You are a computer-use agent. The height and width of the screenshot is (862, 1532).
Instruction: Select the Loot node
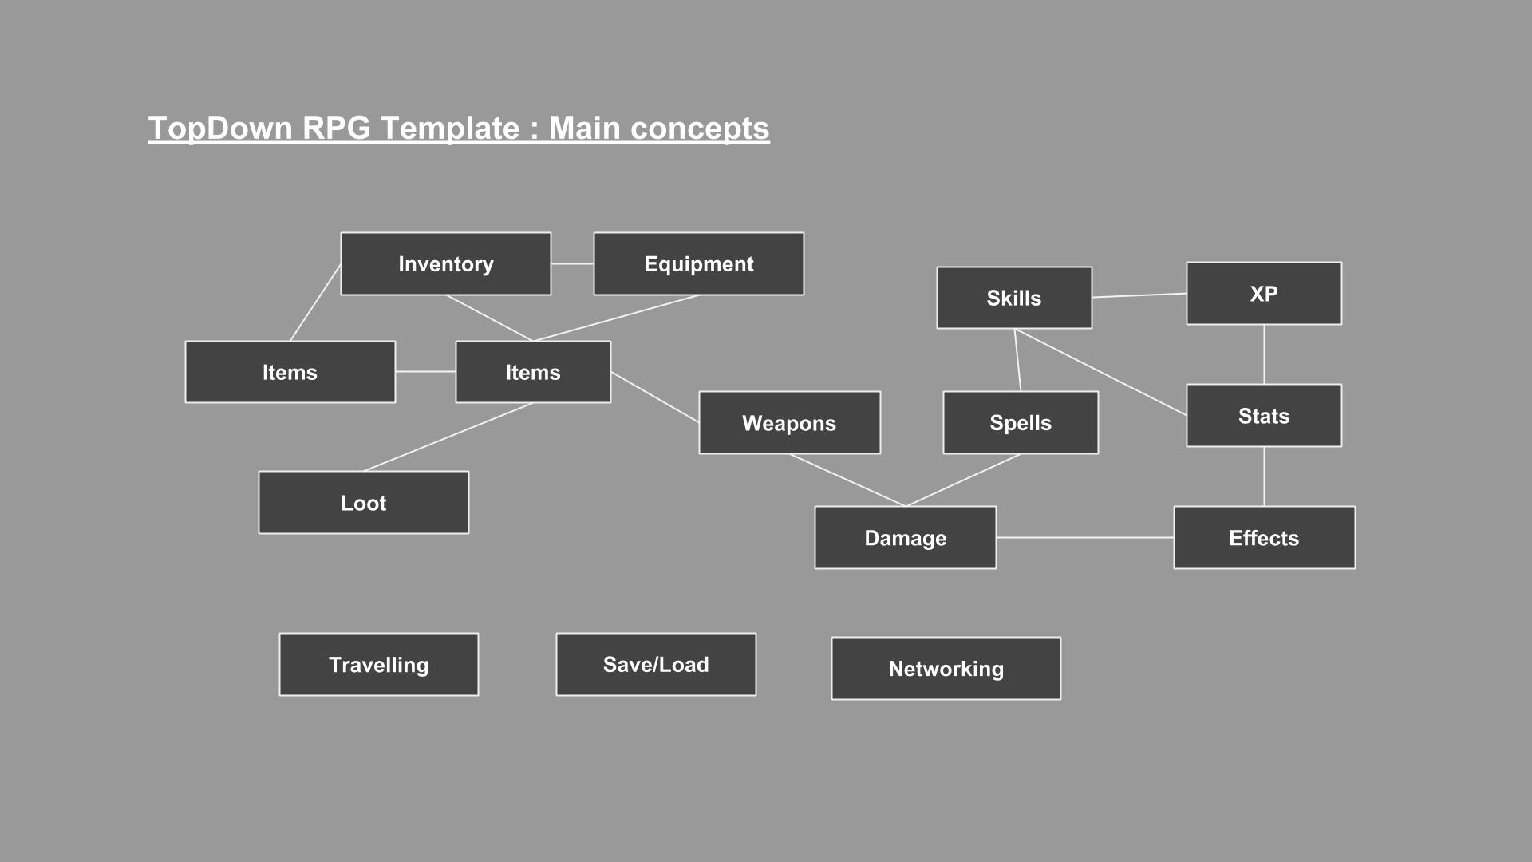click(363, 503)
